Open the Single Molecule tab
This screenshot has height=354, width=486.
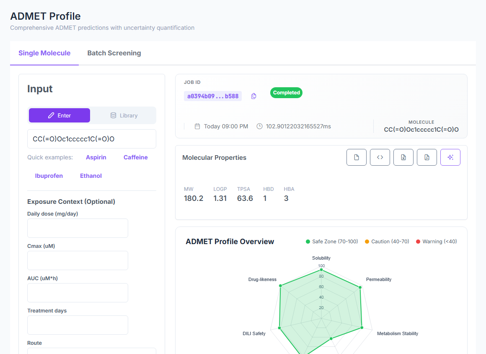click(x=44, y=53)
